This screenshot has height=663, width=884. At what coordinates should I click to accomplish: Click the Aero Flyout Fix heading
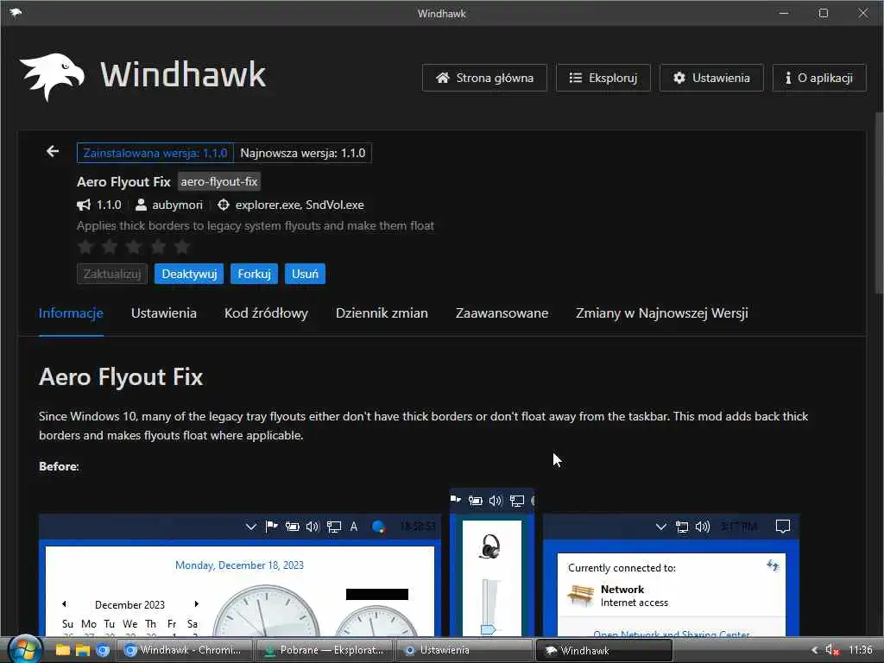click(x=121, y=376)
